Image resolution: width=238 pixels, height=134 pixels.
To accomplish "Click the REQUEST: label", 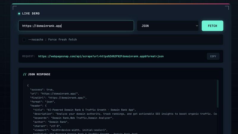I will (x=29, y=56).
